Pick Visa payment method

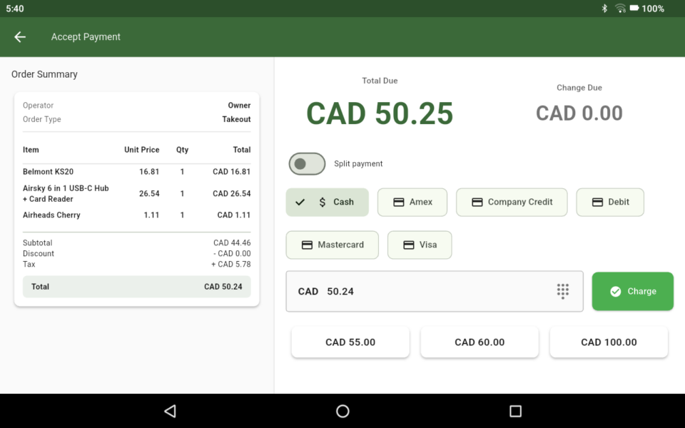[x=420, y=245]
